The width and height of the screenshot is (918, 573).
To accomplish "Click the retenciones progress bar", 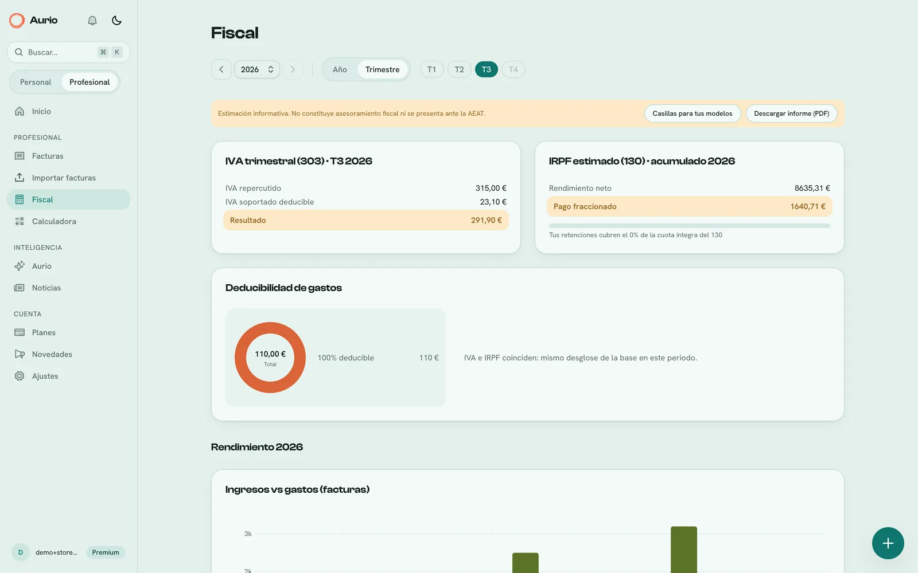I will (690, 226).
